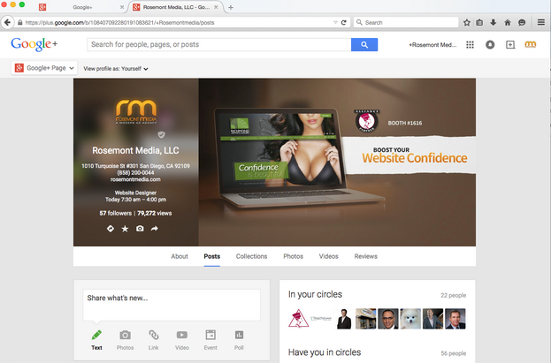Click the Have you in circles heading

325,352
